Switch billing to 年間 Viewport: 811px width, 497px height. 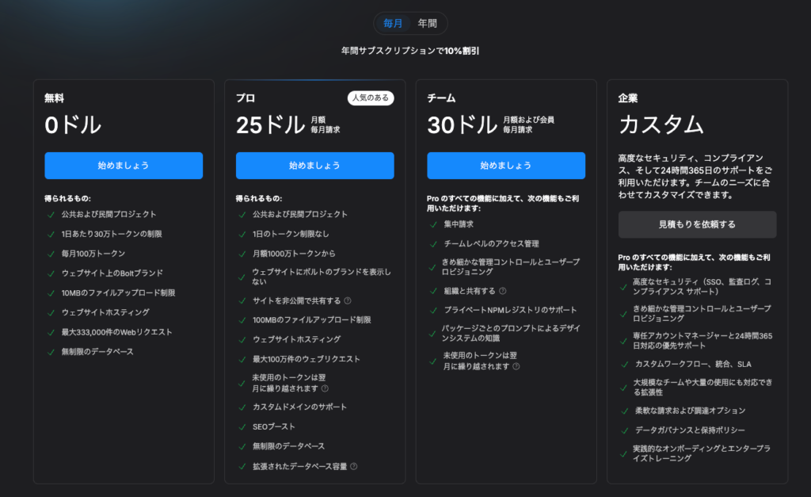point(428,24)
